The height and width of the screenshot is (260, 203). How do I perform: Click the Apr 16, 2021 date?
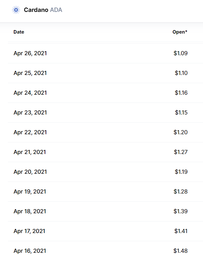point(30,251)
